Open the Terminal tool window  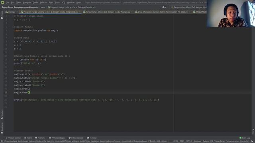point(92,138)
